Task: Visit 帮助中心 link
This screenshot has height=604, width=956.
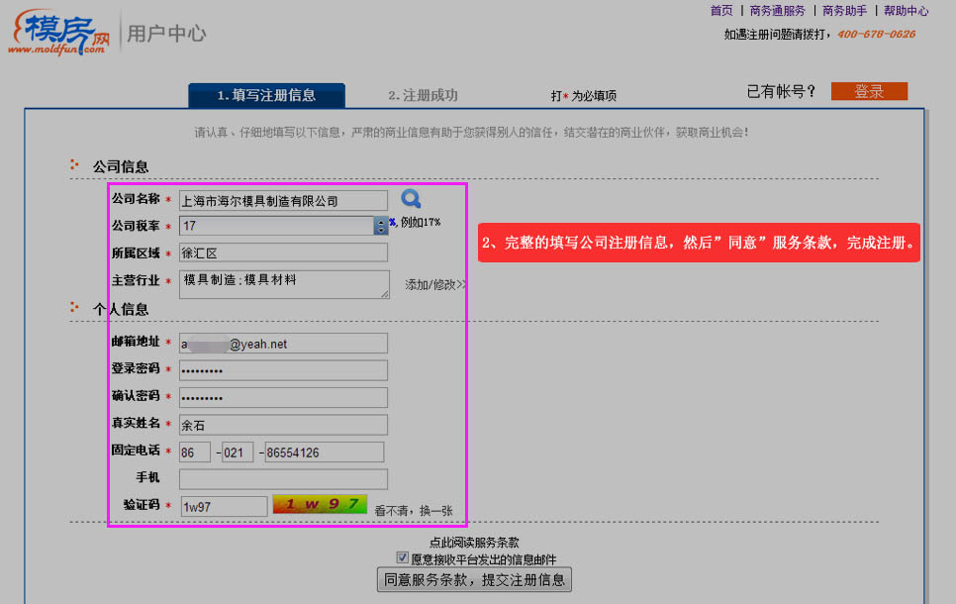Action: [x=906, y=11]
